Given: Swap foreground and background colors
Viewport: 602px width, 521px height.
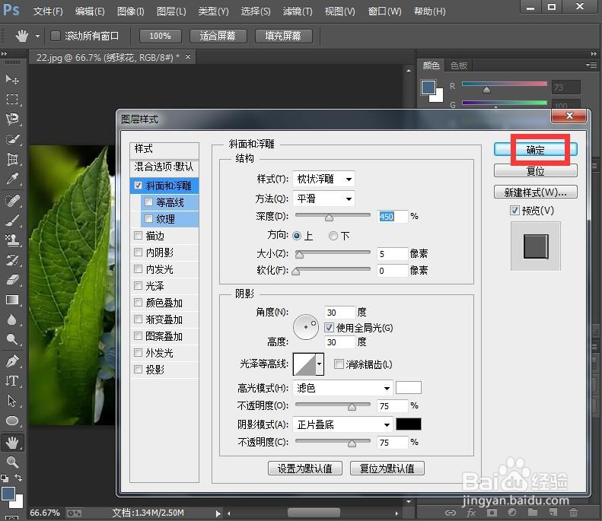Looking at the screenshot, I should tap(18, 477).
